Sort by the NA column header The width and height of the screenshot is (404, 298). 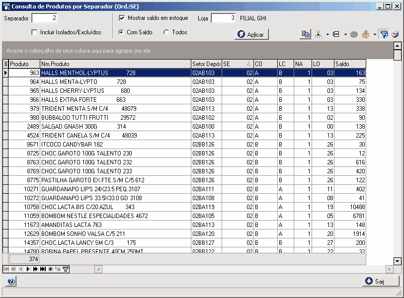click(303, 64)
